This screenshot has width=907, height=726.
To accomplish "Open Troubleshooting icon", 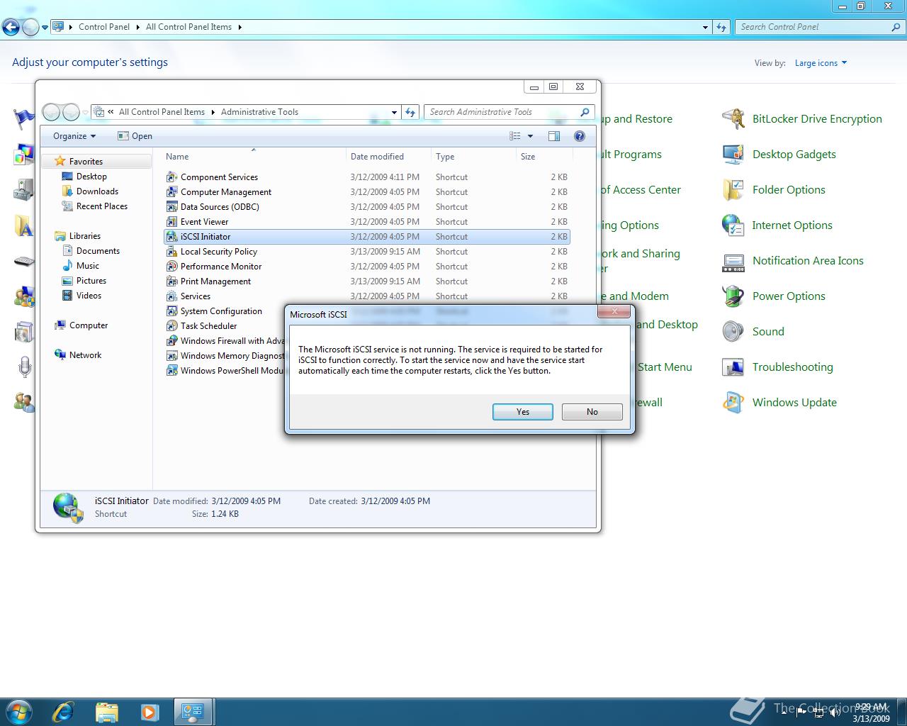I will [733, 367].
